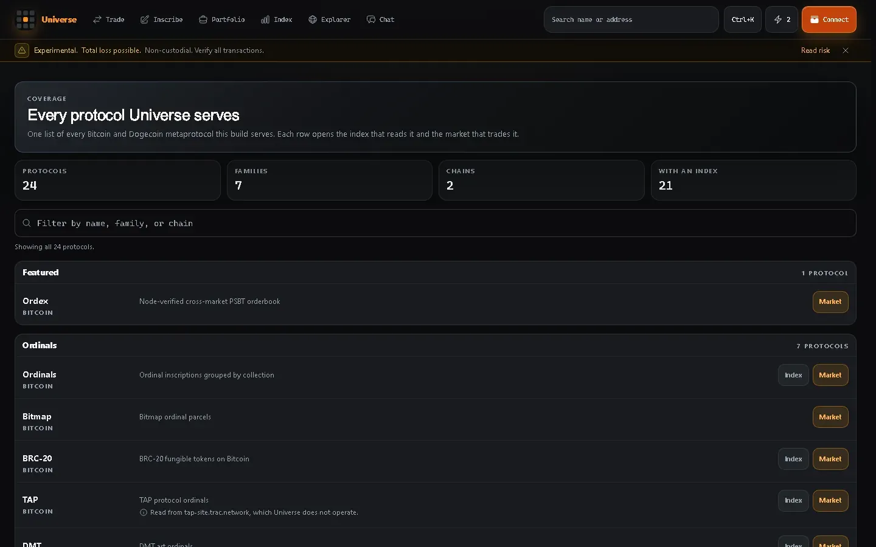Image resolution: width=876 pixels, height=547 pixels.
Task: Click the warning triangle icon in banner
Action: coord(22,50)
